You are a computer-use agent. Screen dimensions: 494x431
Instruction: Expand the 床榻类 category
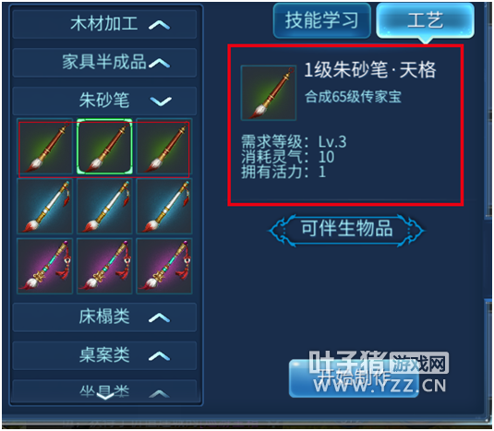(104, 317)
